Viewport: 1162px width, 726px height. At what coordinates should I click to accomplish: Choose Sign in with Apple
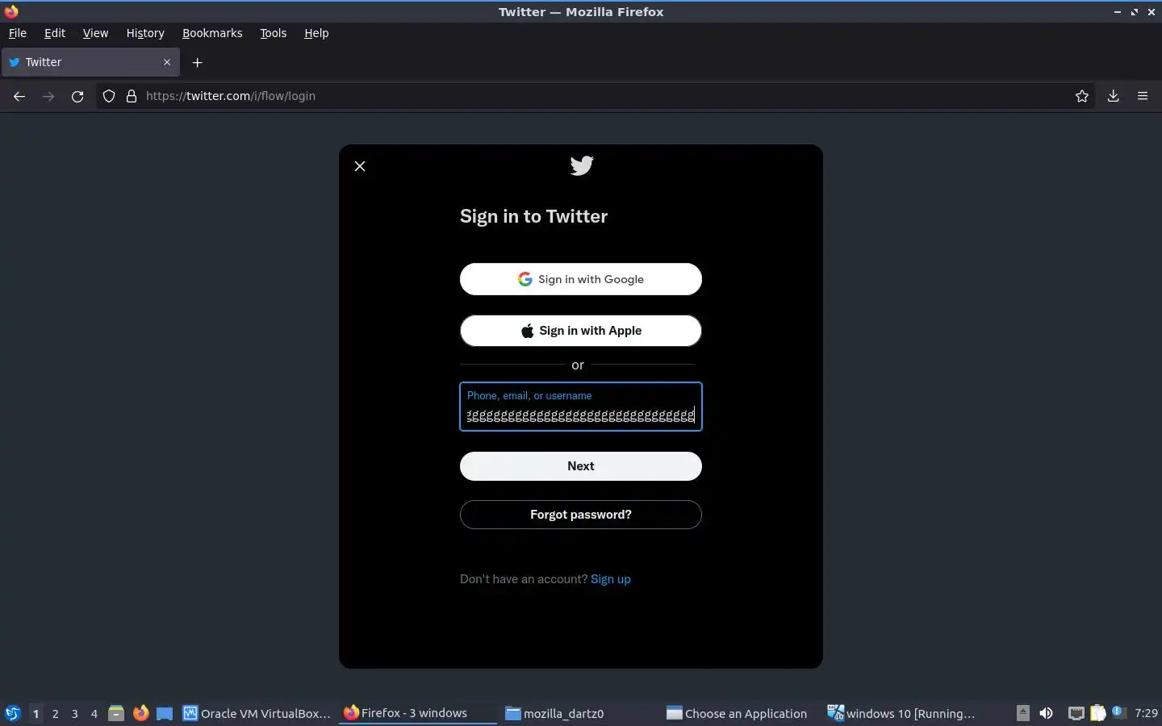(581, 331)
